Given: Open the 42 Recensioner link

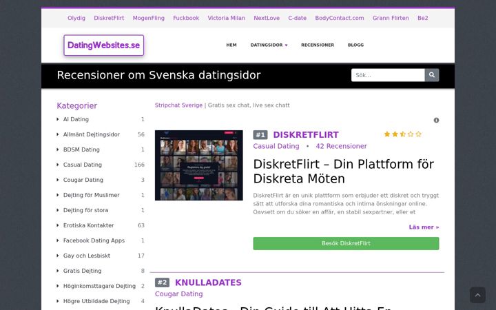Looking at the screenshot, I should pos(341,146).
